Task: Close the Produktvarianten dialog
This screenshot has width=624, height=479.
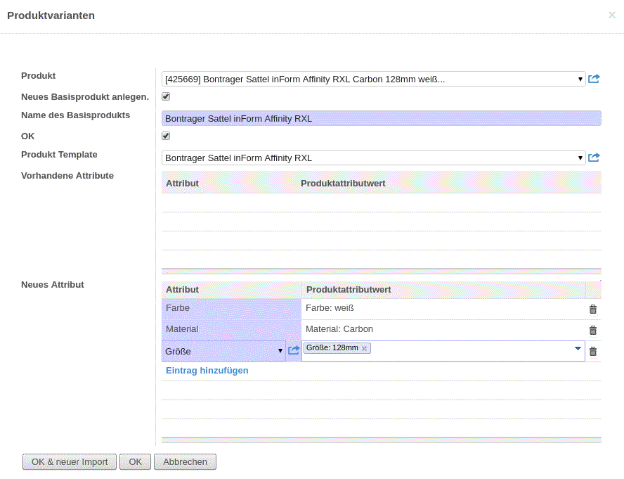Action: click(x=612, y=15)
